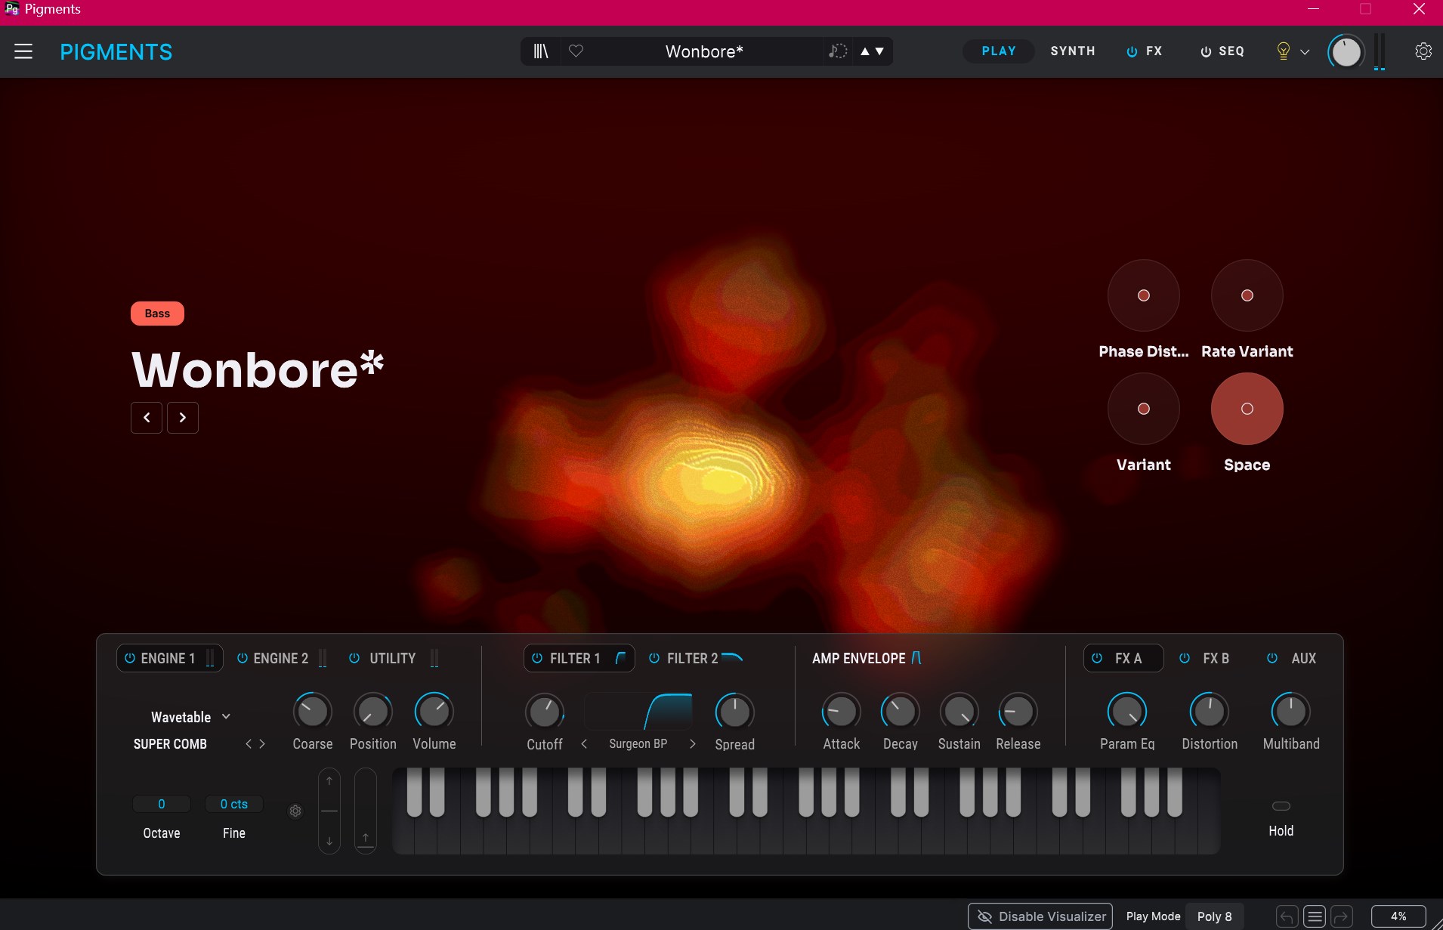Viewport: 1443px width, 930px height.
Task: Open the keyboard settings gear next to Fine
Action: click(x=295, y=811)
